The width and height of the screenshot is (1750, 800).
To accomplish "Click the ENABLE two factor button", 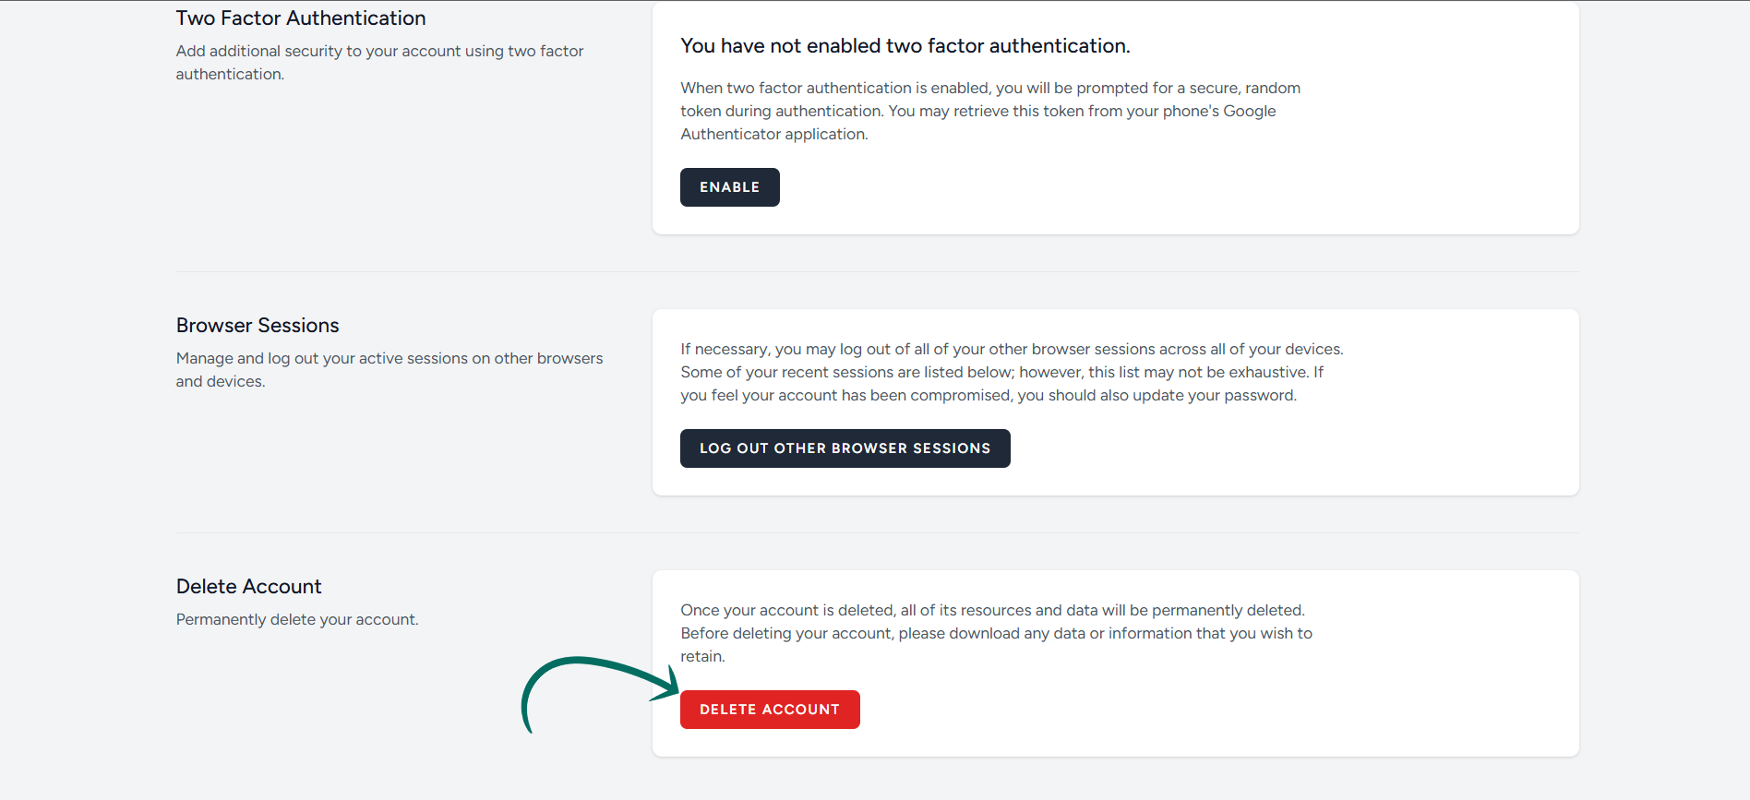I will [729, 187].
